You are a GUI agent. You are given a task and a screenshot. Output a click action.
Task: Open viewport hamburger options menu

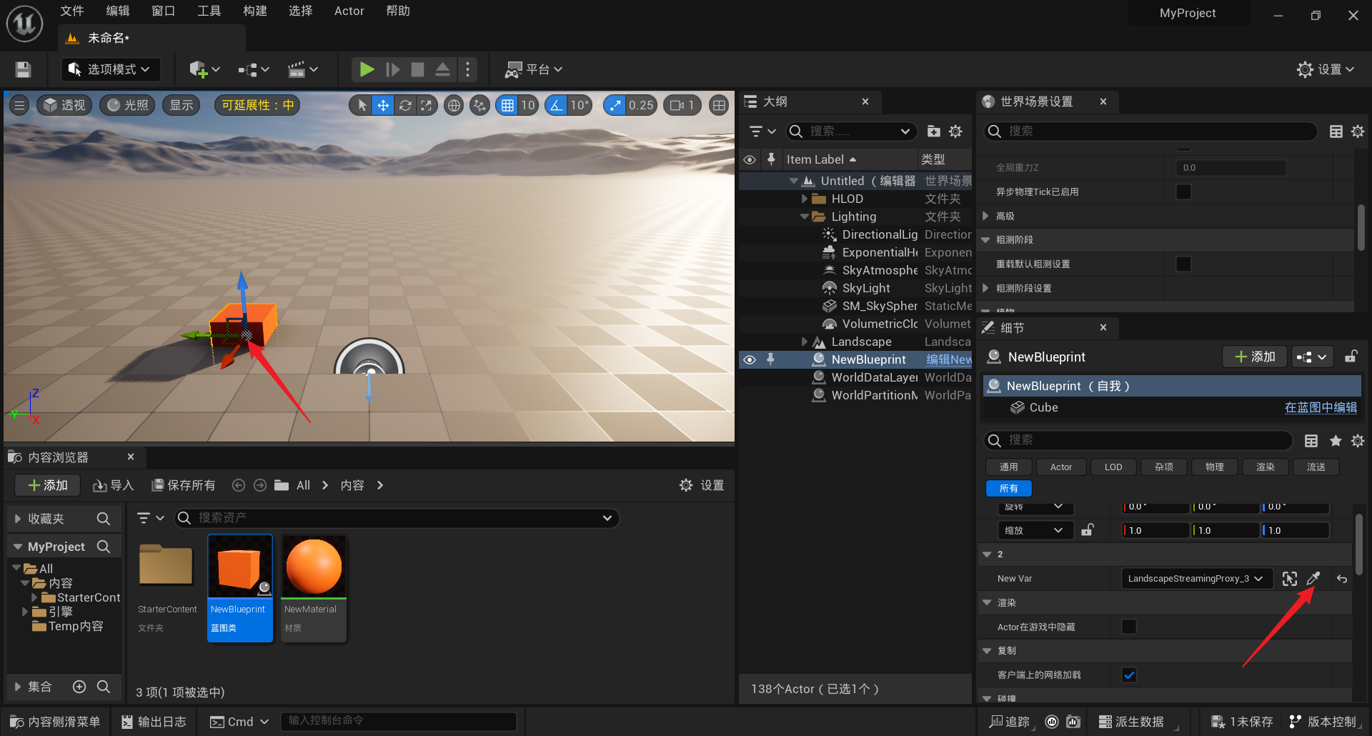19,106
